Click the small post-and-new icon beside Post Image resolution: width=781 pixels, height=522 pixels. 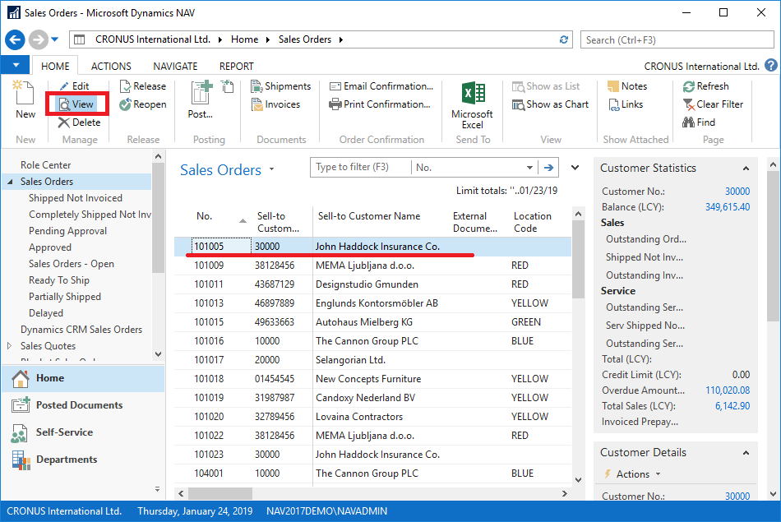(x=228, y=86)
